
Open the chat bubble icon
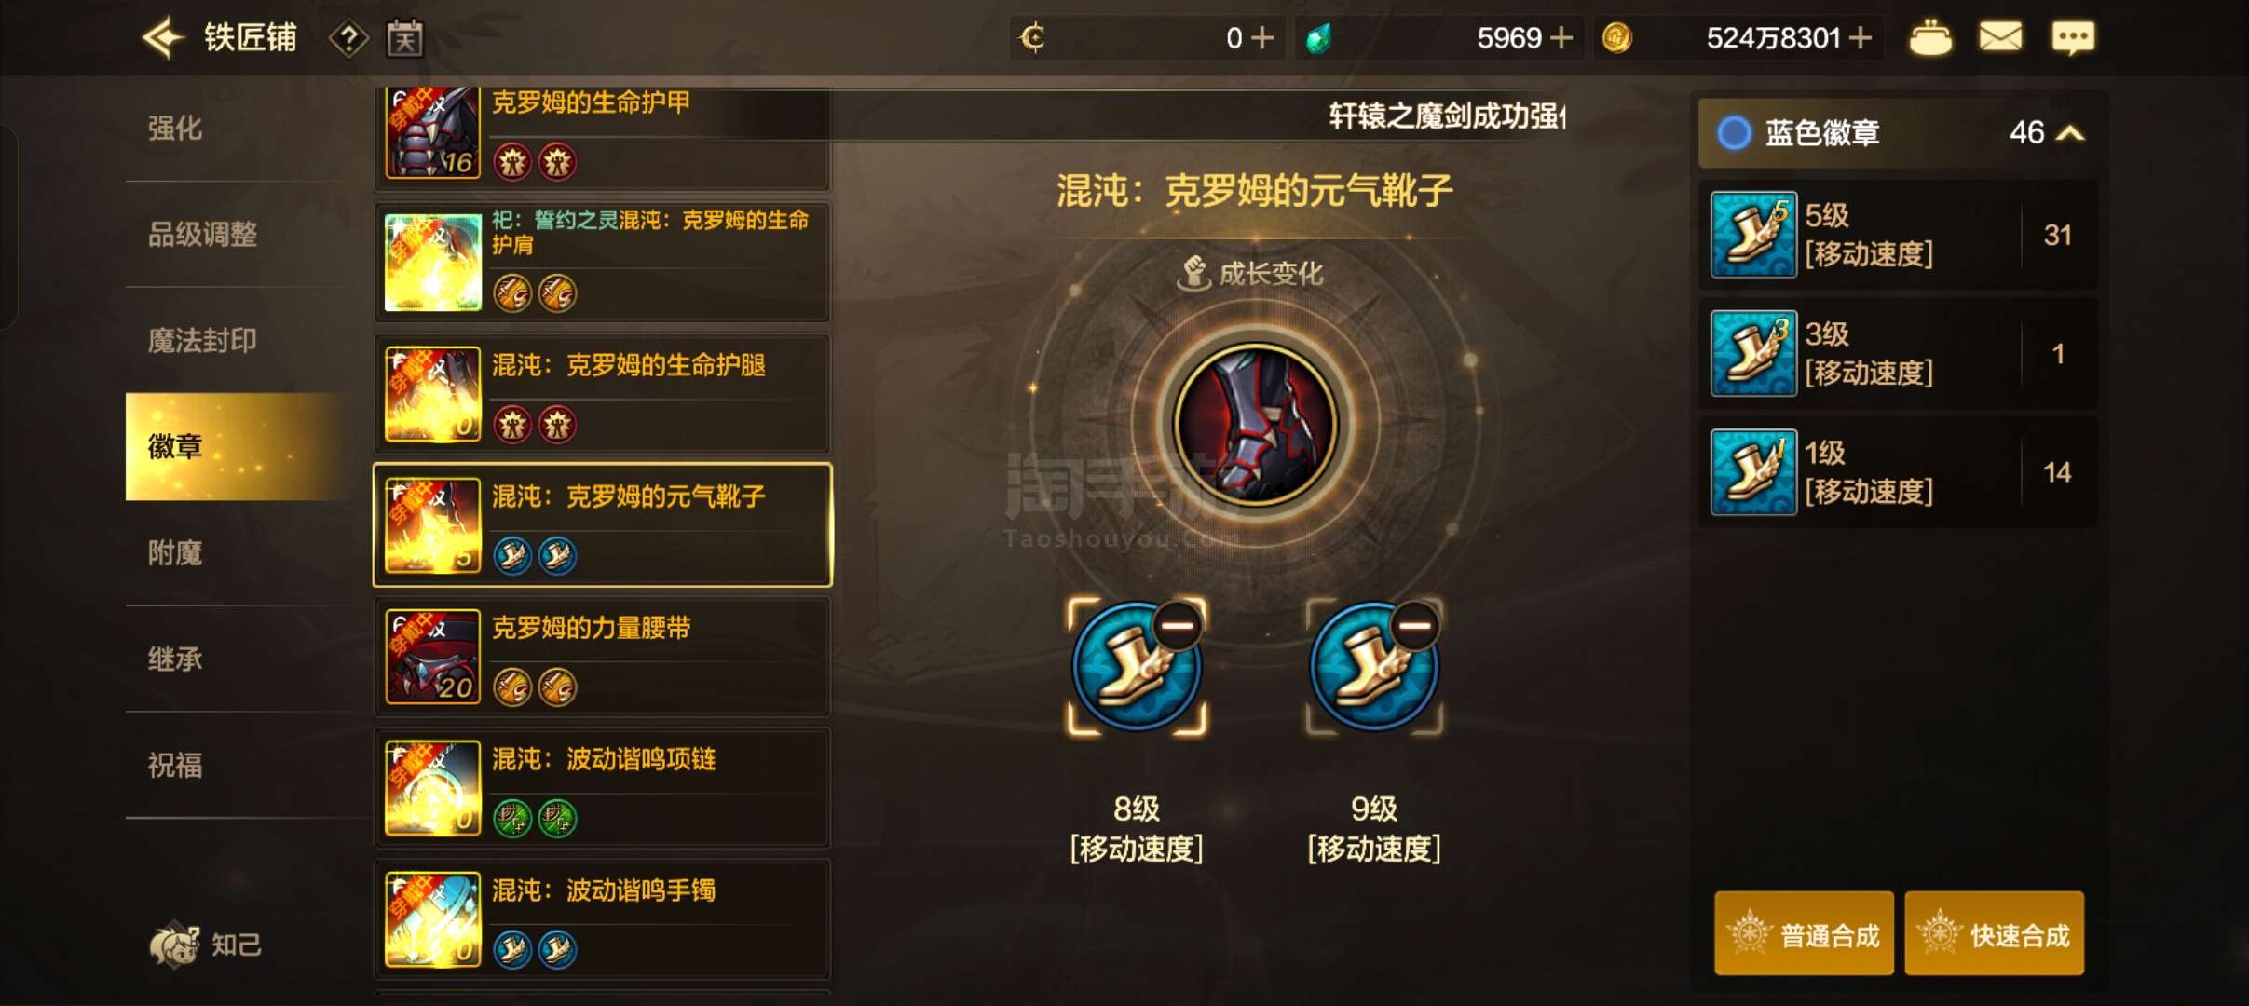[x=2073, y=38]
